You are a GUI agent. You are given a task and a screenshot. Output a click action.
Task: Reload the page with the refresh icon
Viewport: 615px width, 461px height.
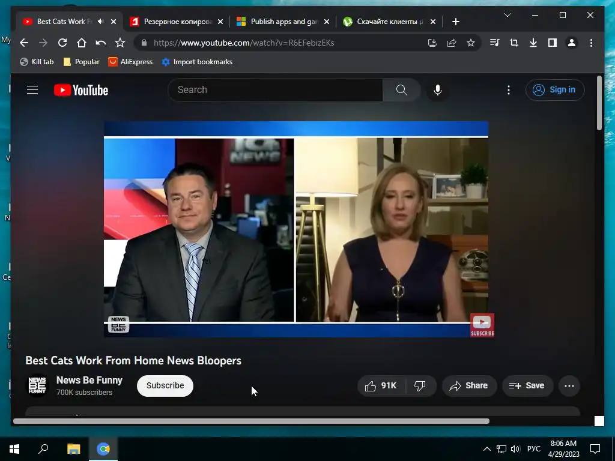pyautogui.click(x=62, y=43)
